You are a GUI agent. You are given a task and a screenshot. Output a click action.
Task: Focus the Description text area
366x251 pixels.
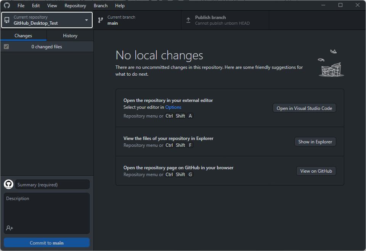click(x=47, y=213)
